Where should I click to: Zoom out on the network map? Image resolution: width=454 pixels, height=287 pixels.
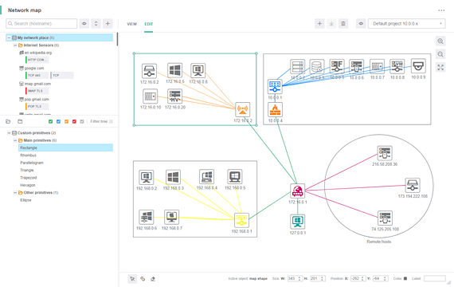[x=440, y=54]
